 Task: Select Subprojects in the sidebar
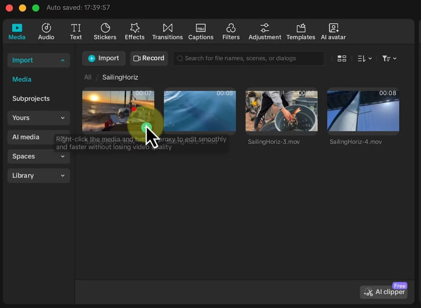31,98
